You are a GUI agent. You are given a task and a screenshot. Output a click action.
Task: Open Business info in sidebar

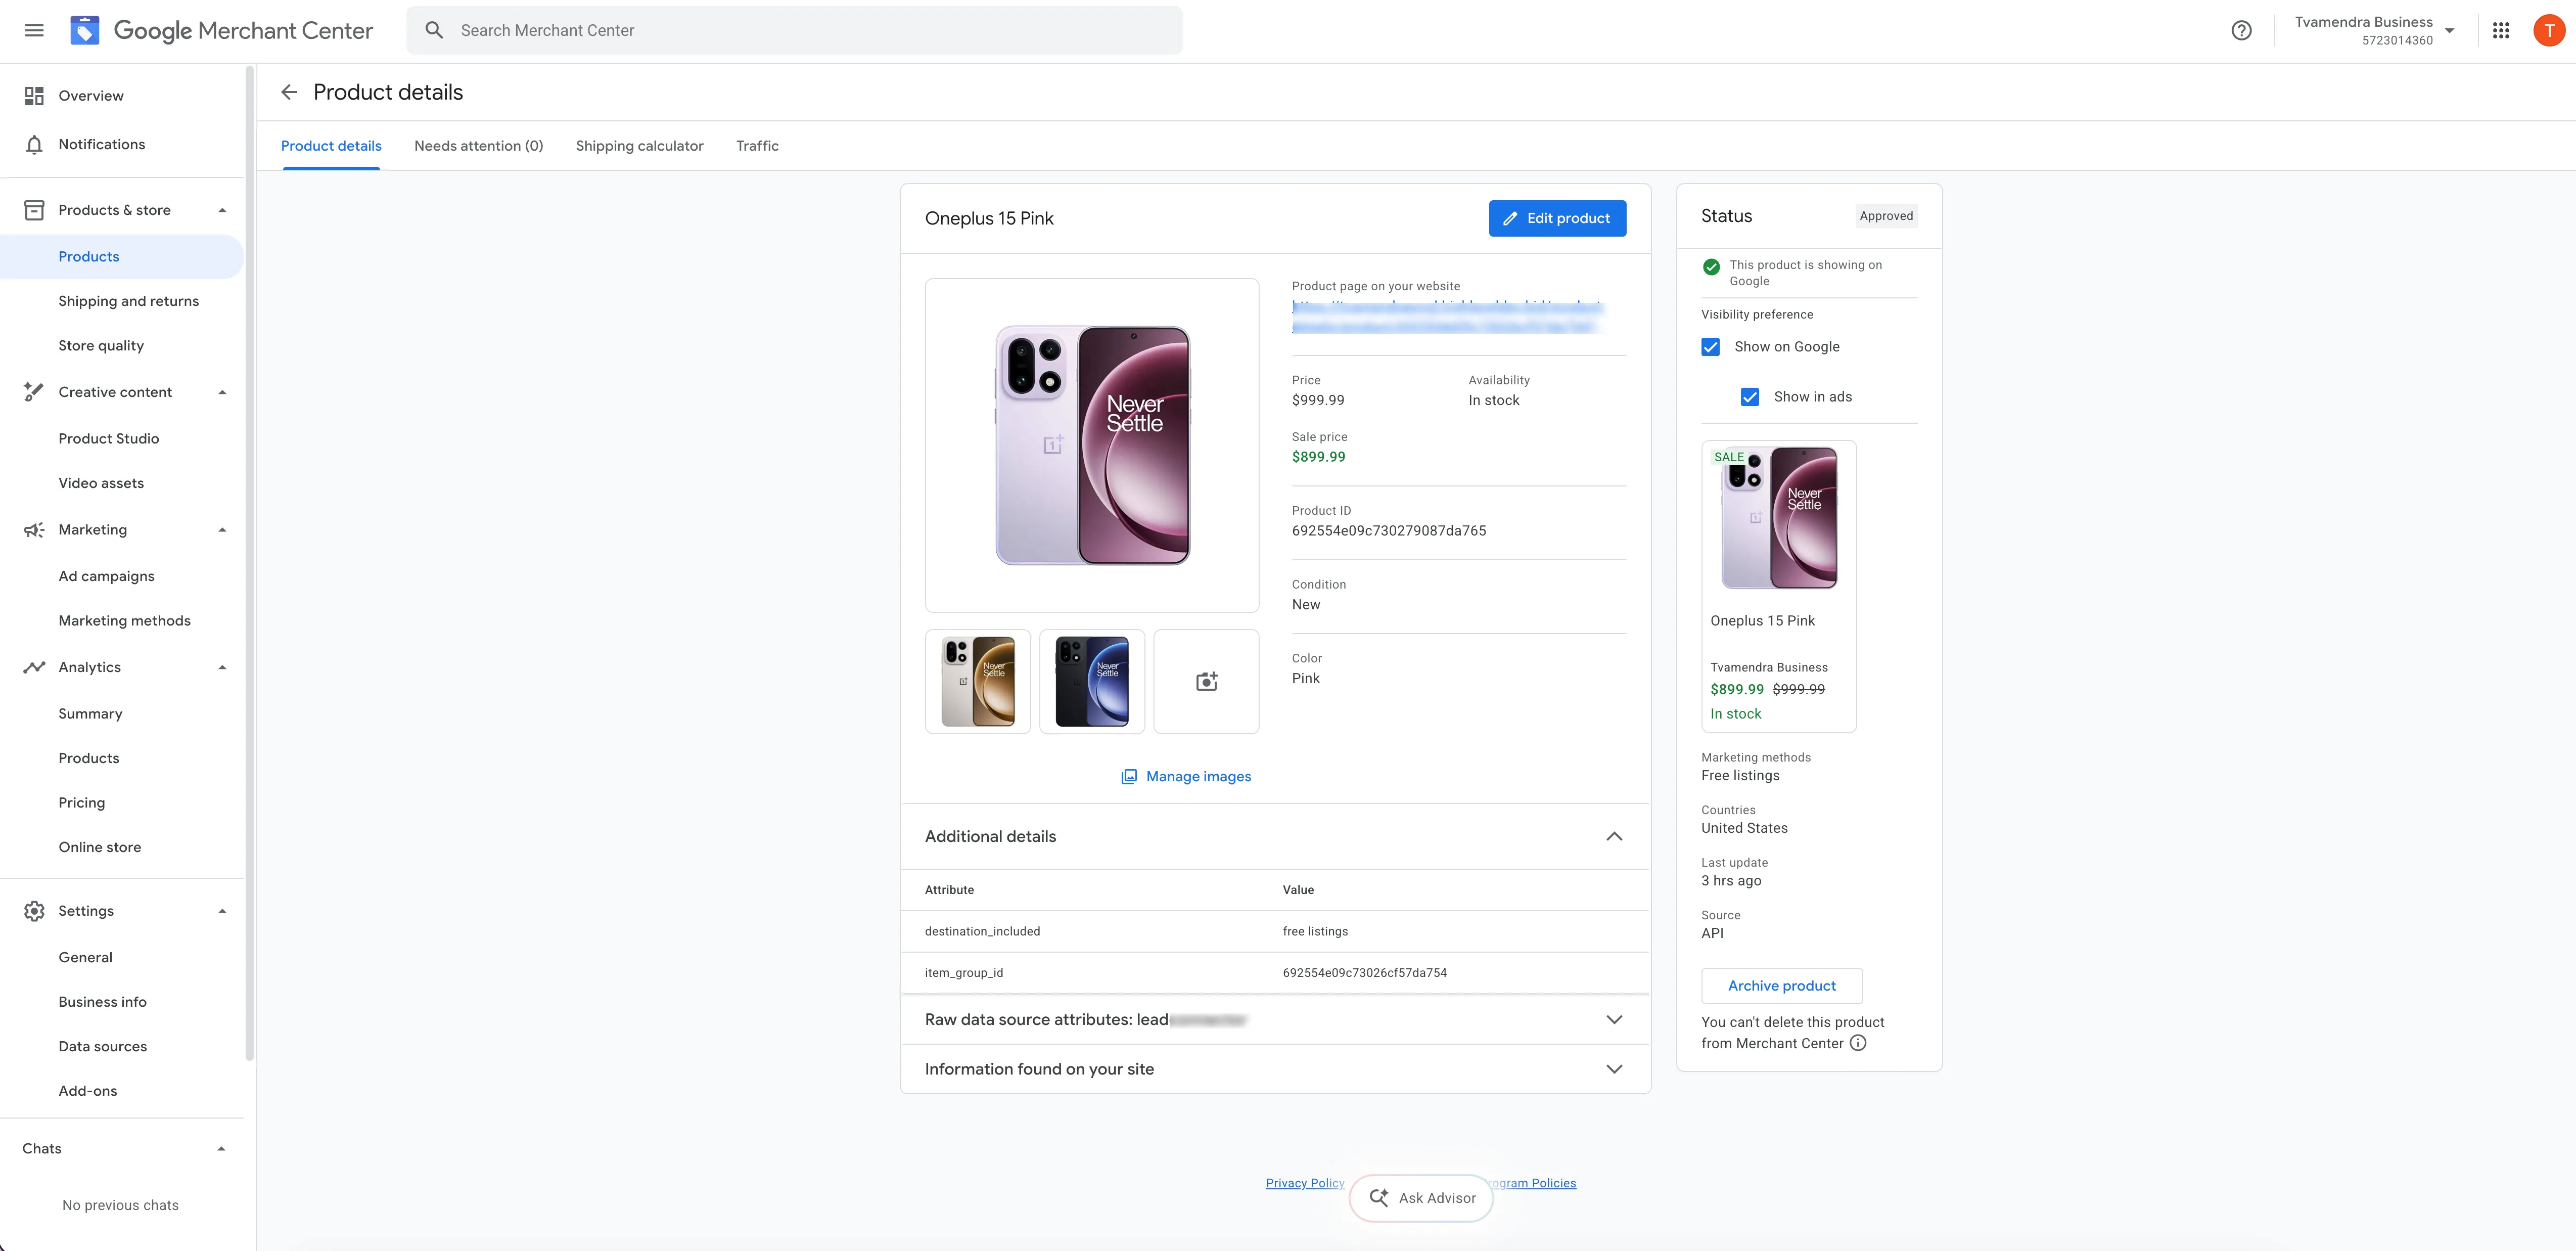pyautogui.click(x=103, y=1002)
